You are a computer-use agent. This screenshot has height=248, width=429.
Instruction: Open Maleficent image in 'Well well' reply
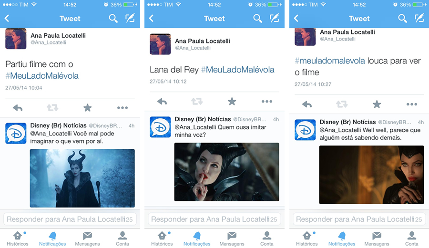371,175
